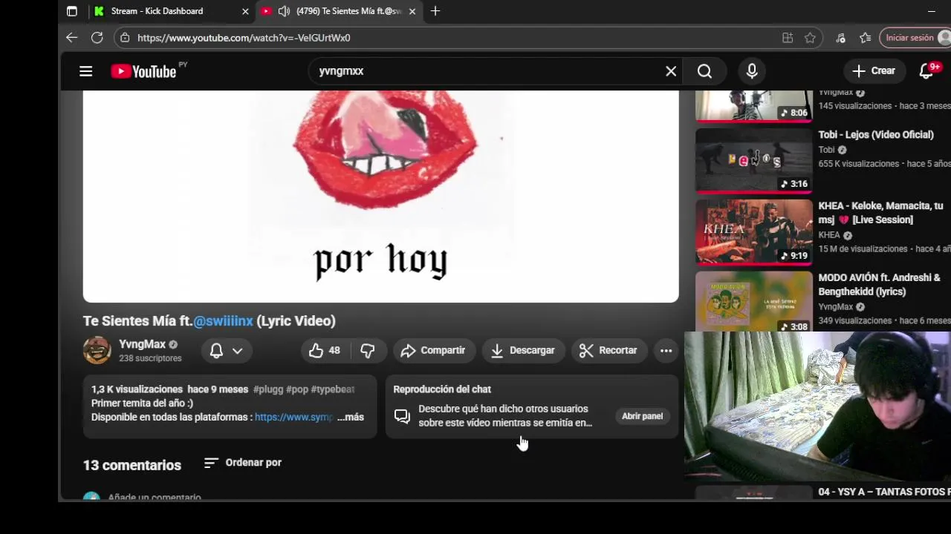
Task: Expand description with ...más
Action: click(351, 418)
